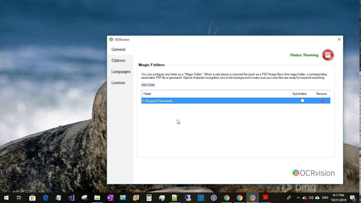The height and width of the screenshot is (203, 361).
Task: Open the Action Center notifications
Action: (353, 198)
